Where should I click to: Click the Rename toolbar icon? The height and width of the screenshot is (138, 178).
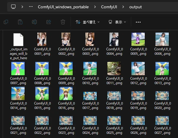click(34, 22)
